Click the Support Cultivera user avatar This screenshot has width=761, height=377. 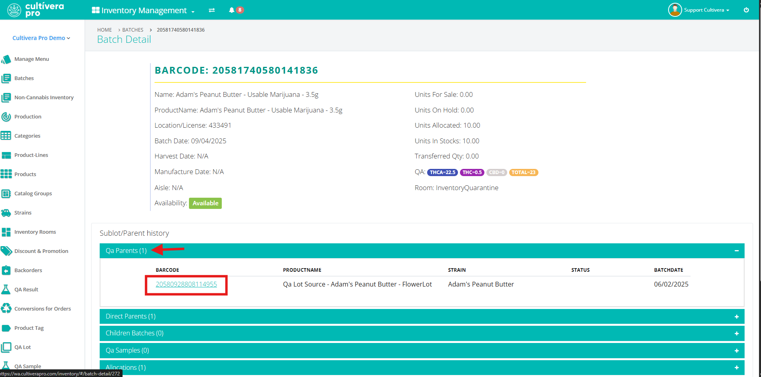click(675, 10)
